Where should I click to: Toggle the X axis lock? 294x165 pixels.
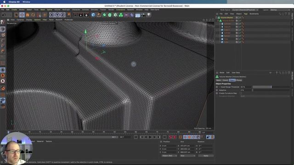[52, 15]
